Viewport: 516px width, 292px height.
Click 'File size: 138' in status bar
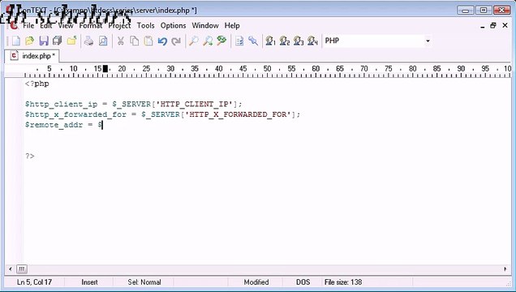pyautogui.click(x=343, y=282)
